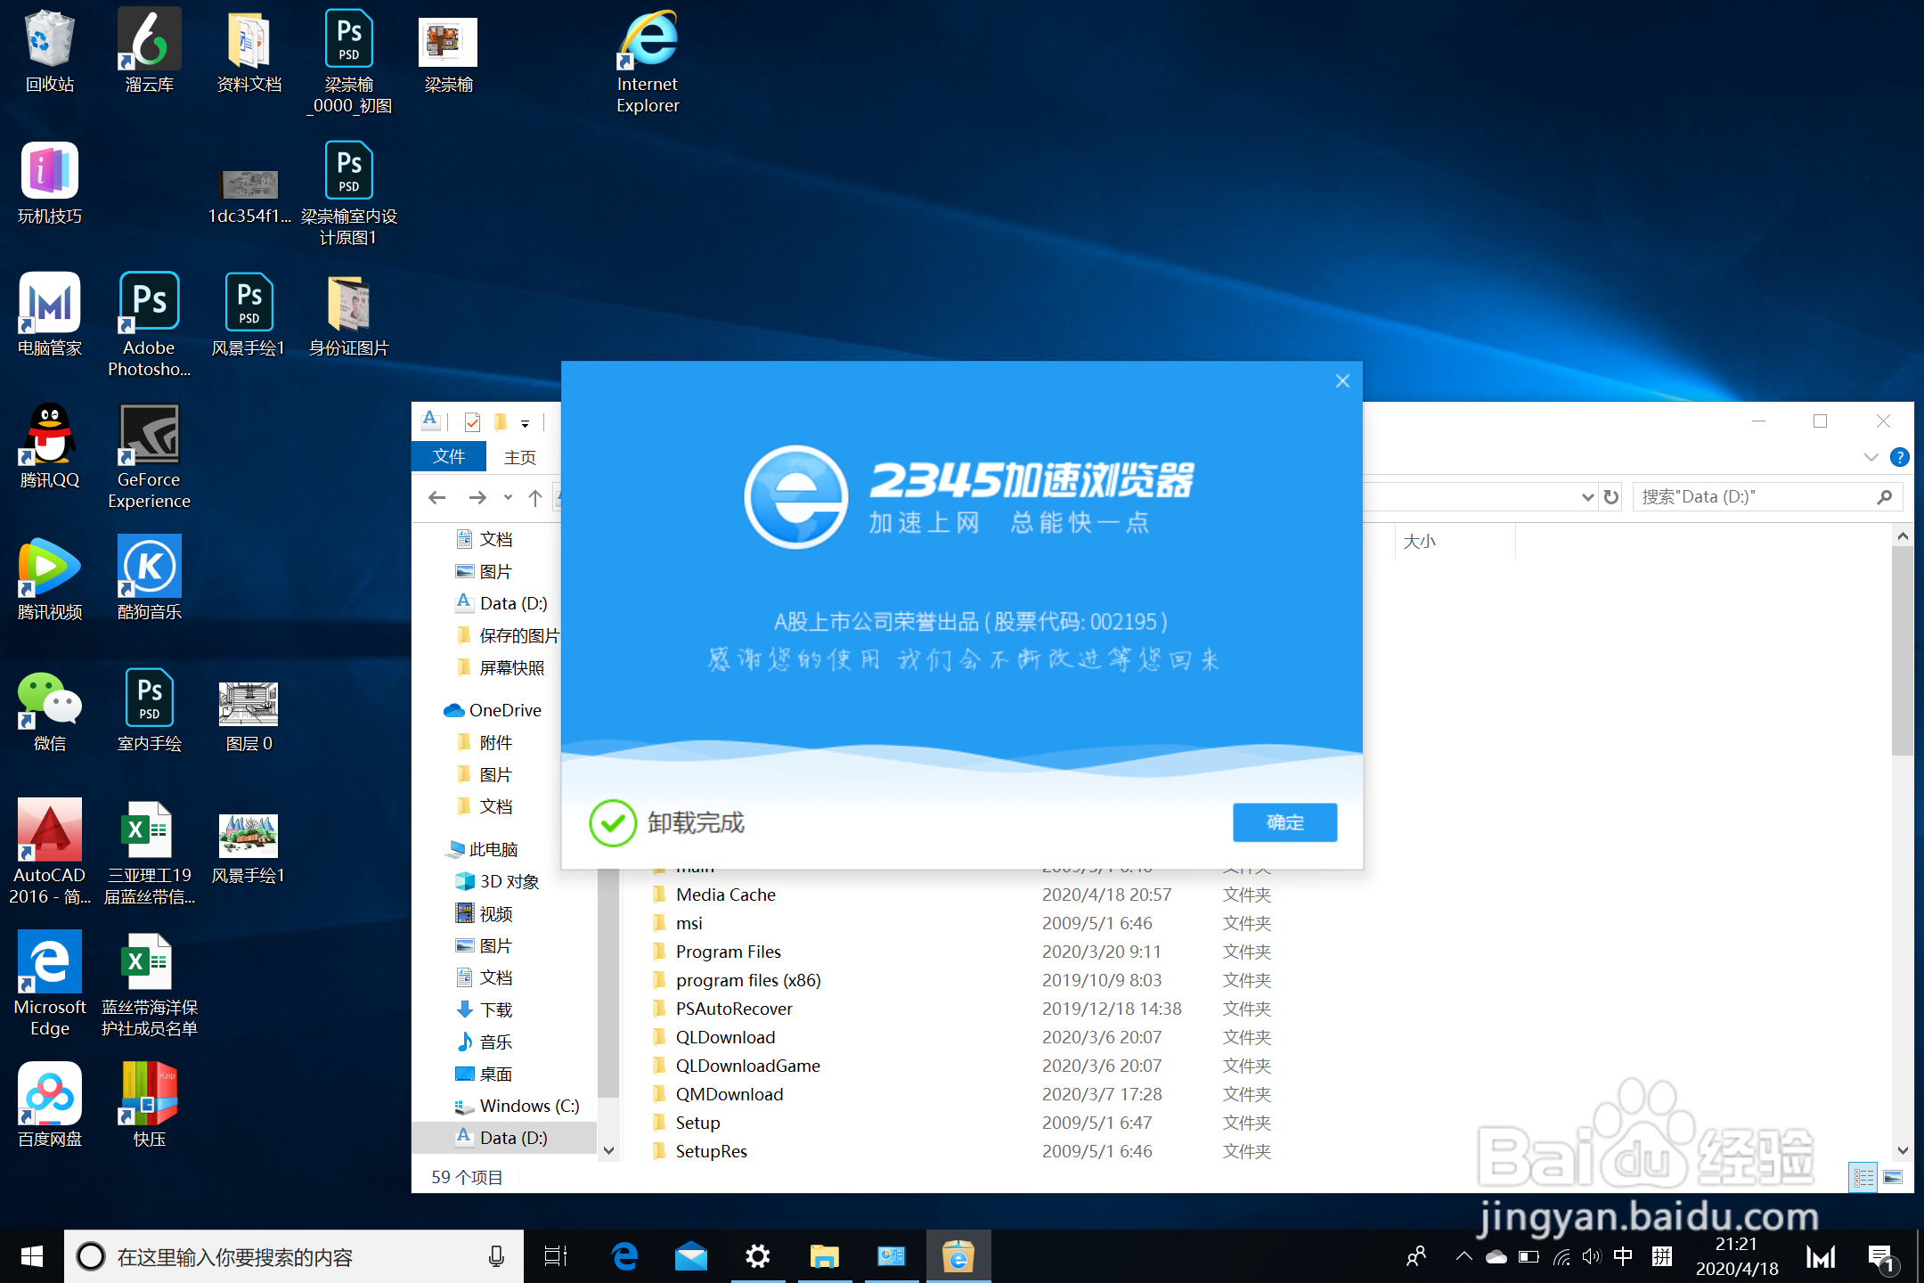Open the notification action center

click(1881, 1257)
